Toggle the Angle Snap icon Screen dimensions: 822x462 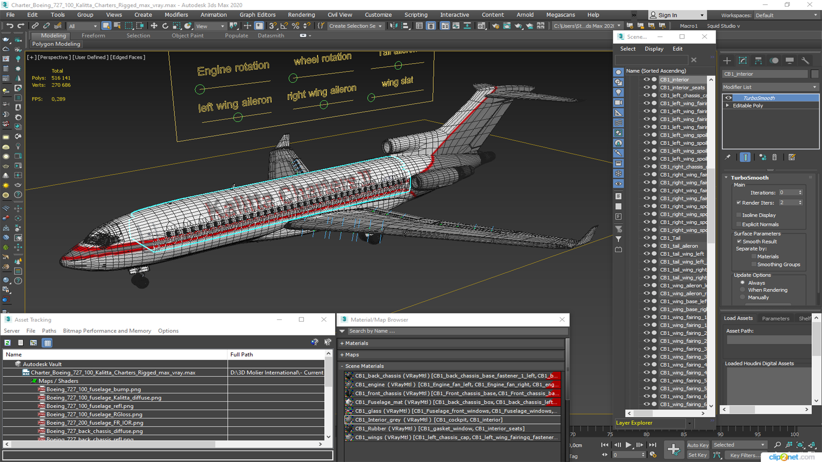point(284,26)
